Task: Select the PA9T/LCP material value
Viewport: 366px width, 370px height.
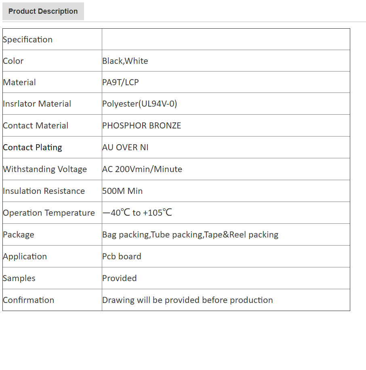Action: click(120, 82)
